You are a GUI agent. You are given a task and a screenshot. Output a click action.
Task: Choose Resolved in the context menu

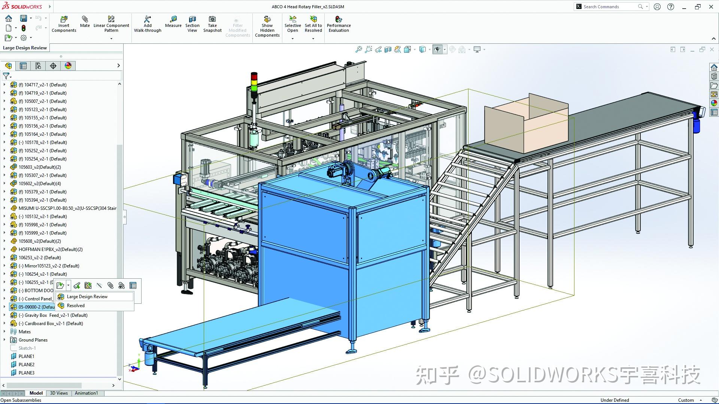coord(75,305)
